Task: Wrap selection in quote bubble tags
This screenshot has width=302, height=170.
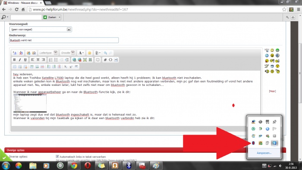Action: tap(98, 60)
